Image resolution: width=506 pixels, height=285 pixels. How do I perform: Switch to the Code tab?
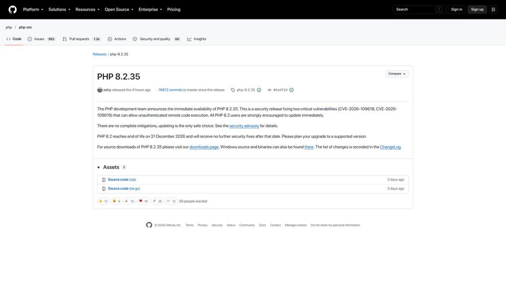(x=14, y=39)
